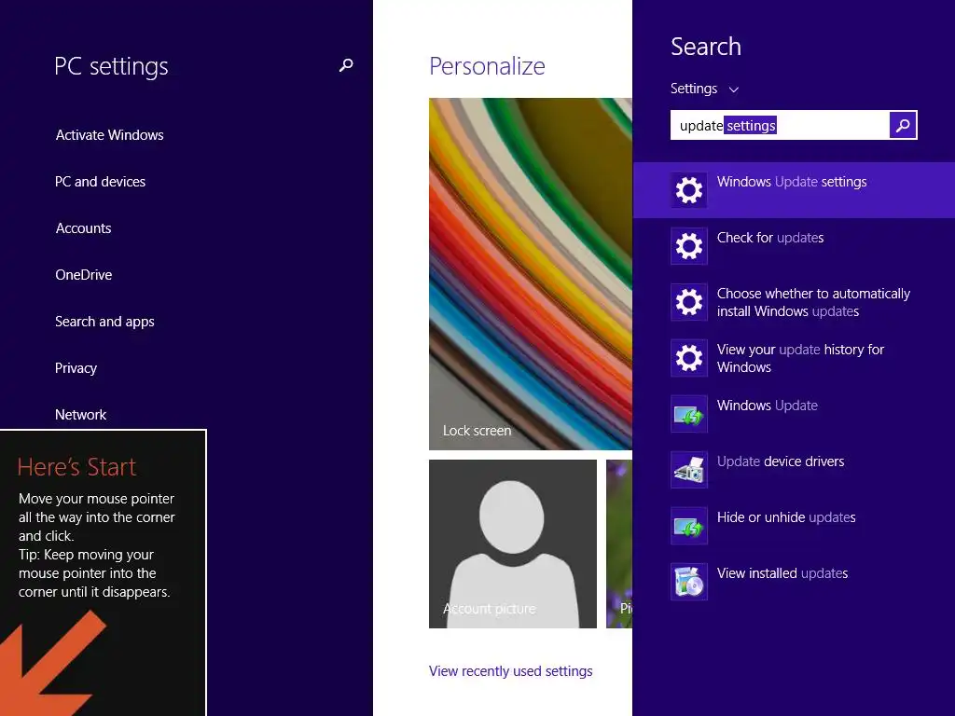
Task: Open the Privacy settings section
Action: pyautogui.click(x=76, y=367)
